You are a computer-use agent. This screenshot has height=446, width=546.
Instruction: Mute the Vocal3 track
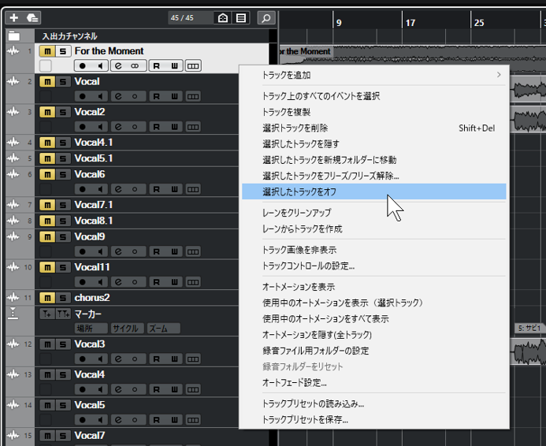point(47,344)
